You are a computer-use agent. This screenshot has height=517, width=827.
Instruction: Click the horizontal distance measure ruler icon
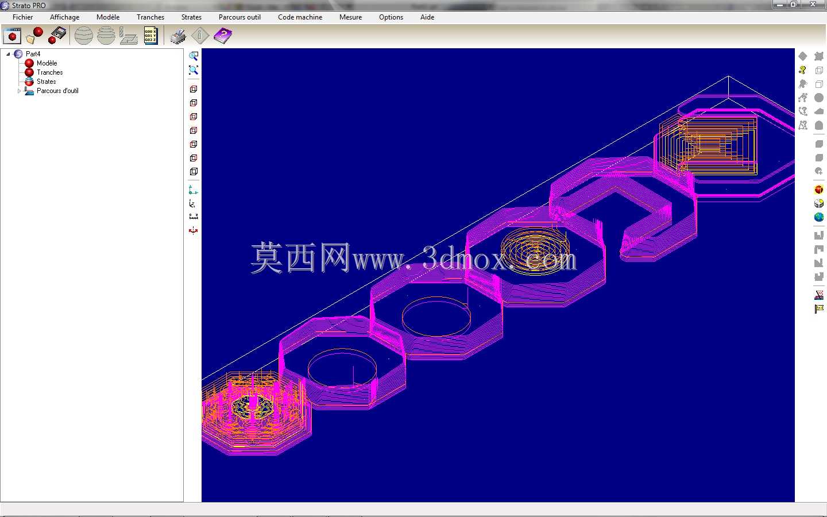(194, 217)
